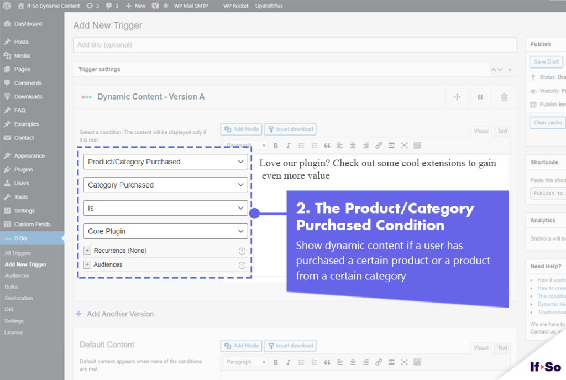Click Add Media in Default Content editor
The width and height of the screenshot is (566, 380).
(x=242, y=346)
